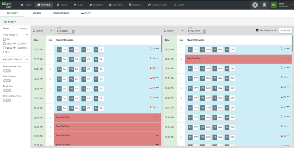Screen dimensions: 294x148
Task: Open GUEST navigation item
Action: 62,5
